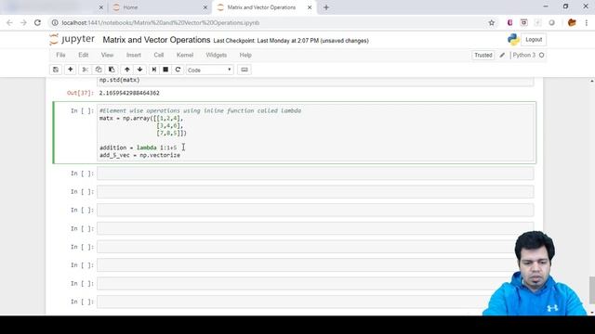Click the Trusted notebook button
Screen dimensions: 595x334
483,56
